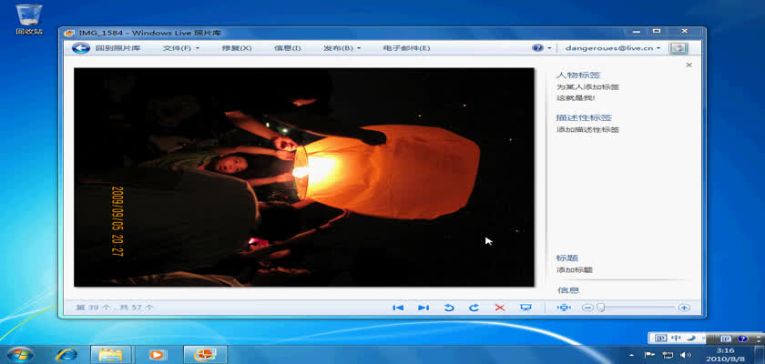
Task: Go to the next photo
Action: 423,308
